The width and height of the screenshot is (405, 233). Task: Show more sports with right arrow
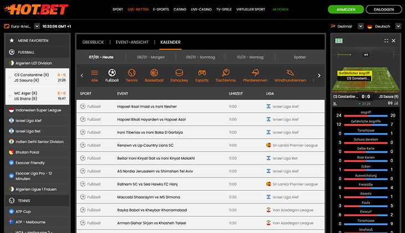point(319,75)
